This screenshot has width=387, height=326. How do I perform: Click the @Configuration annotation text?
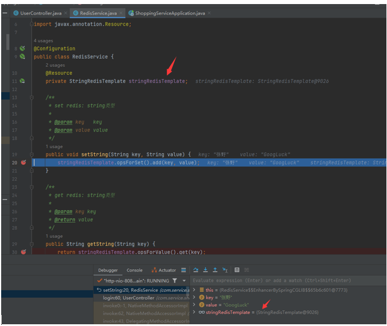[54, 49]
